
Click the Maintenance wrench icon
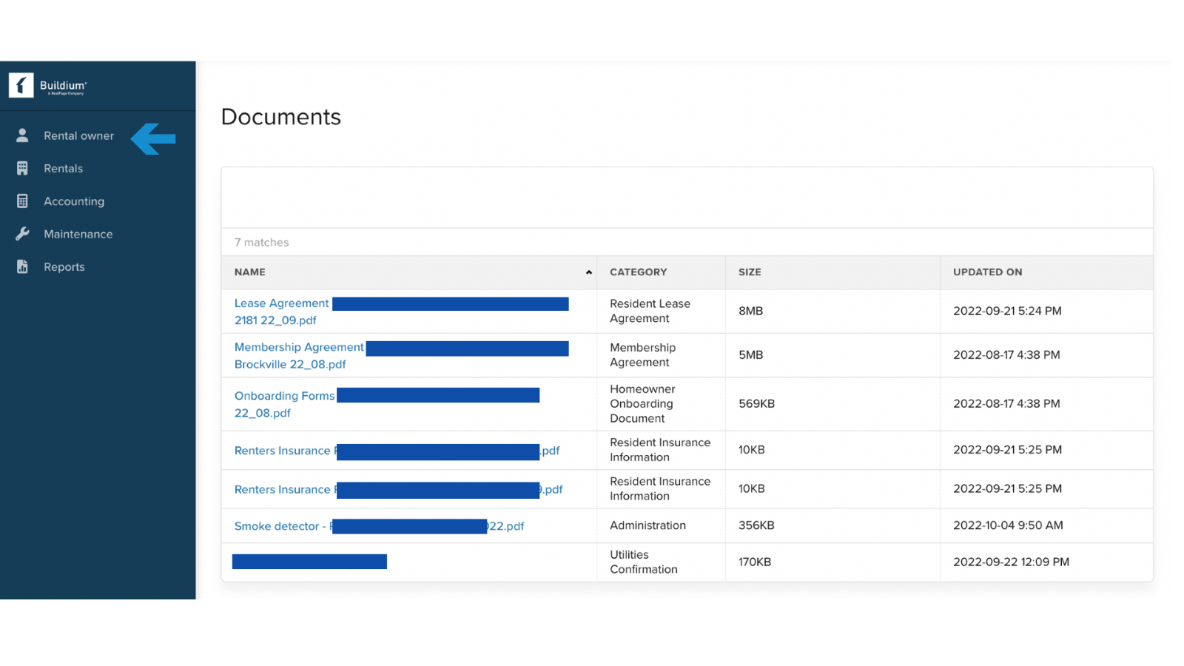pos(22,234)
